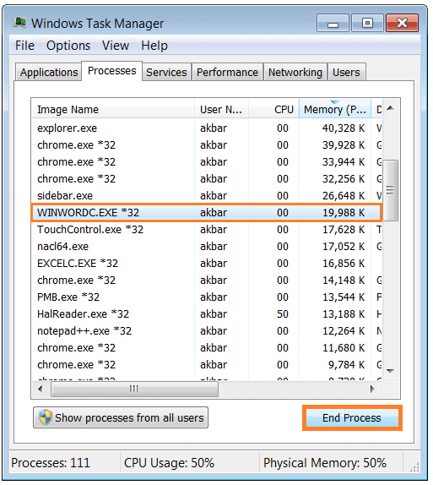Select the sidebar.exe process

click(x=207, y=195)
